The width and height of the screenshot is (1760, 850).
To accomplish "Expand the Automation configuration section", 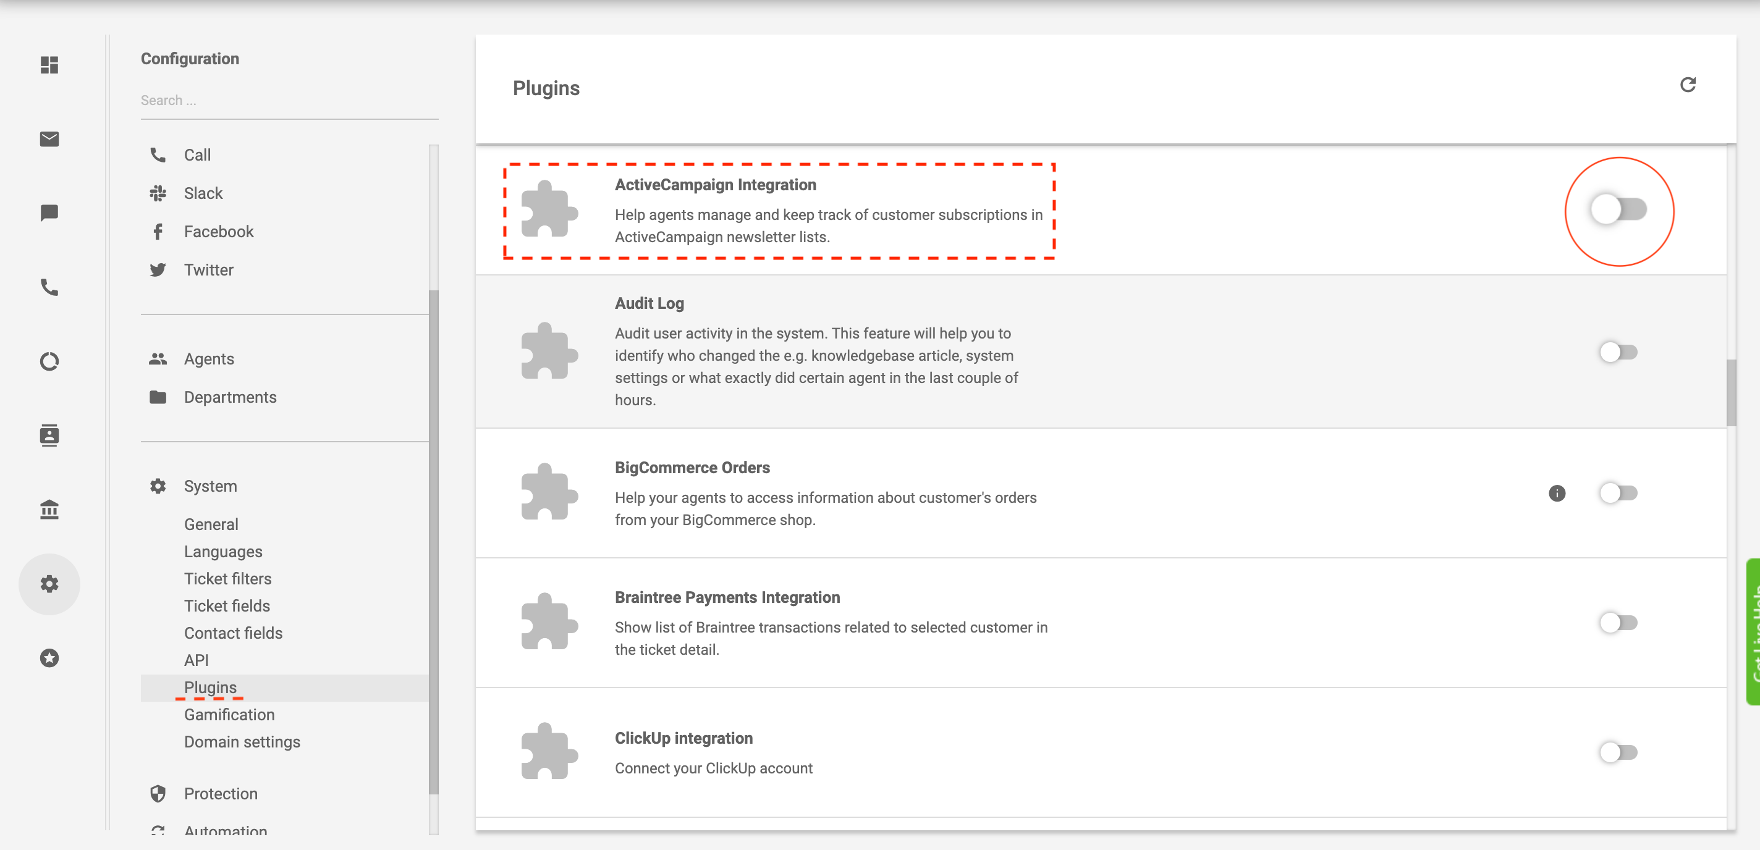I will coord(226,830).
